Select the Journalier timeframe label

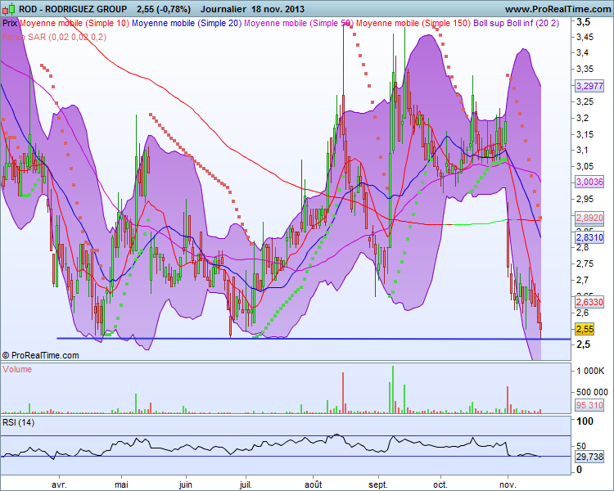[223, 9]
